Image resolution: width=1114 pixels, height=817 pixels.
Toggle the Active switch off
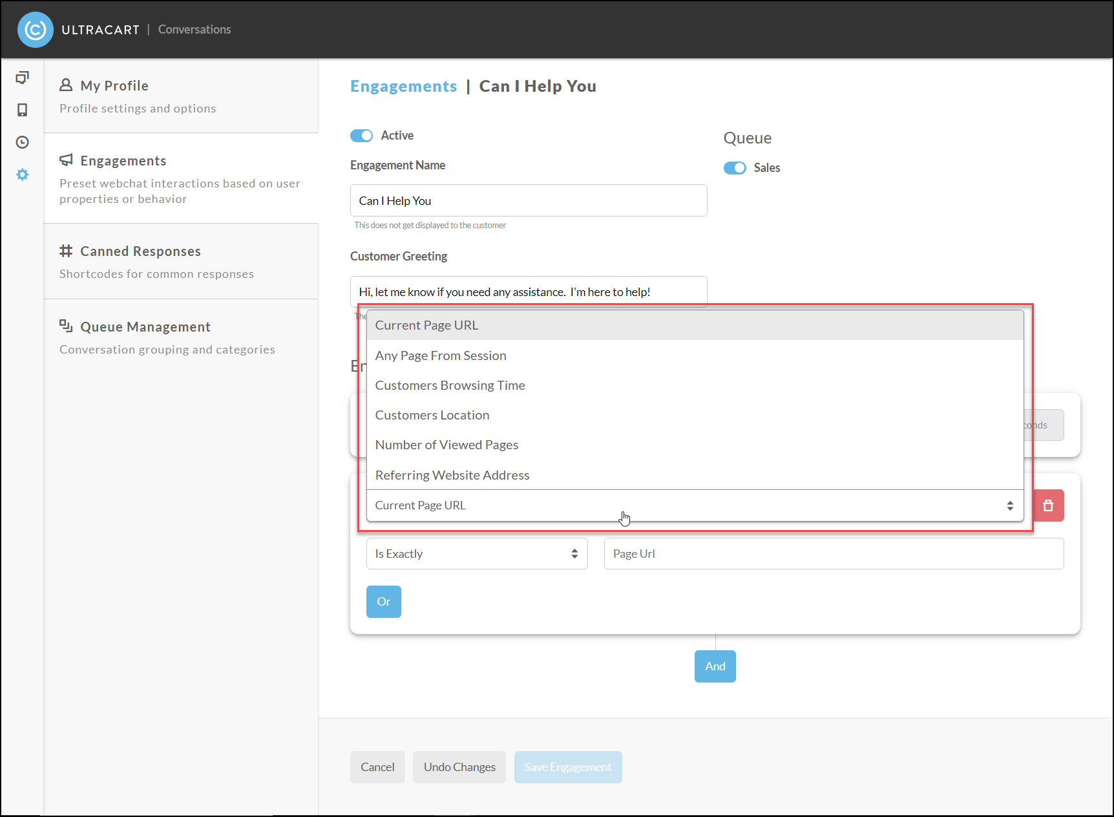click(361, 136)
